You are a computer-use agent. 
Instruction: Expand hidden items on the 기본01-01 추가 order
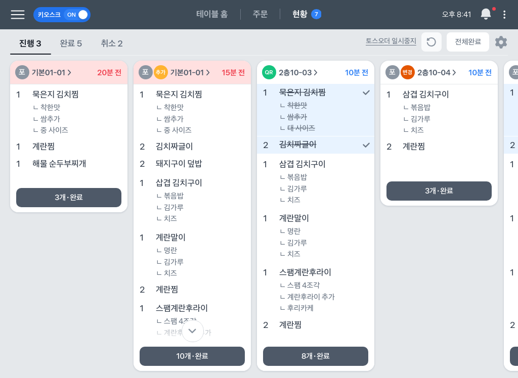pyautogui.click(x=192, y=330)
